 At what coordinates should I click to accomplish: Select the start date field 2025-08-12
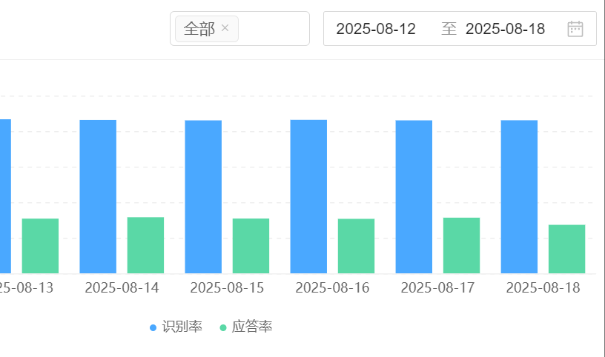(376, 29)
